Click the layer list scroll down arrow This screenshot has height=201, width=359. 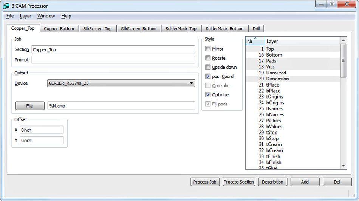coord(344,166)
